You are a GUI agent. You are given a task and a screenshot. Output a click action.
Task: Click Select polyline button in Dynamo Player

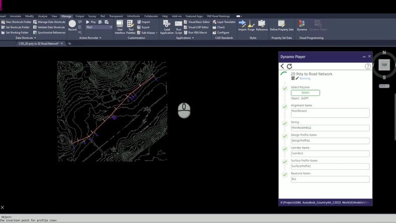click(x=306, y=93)
